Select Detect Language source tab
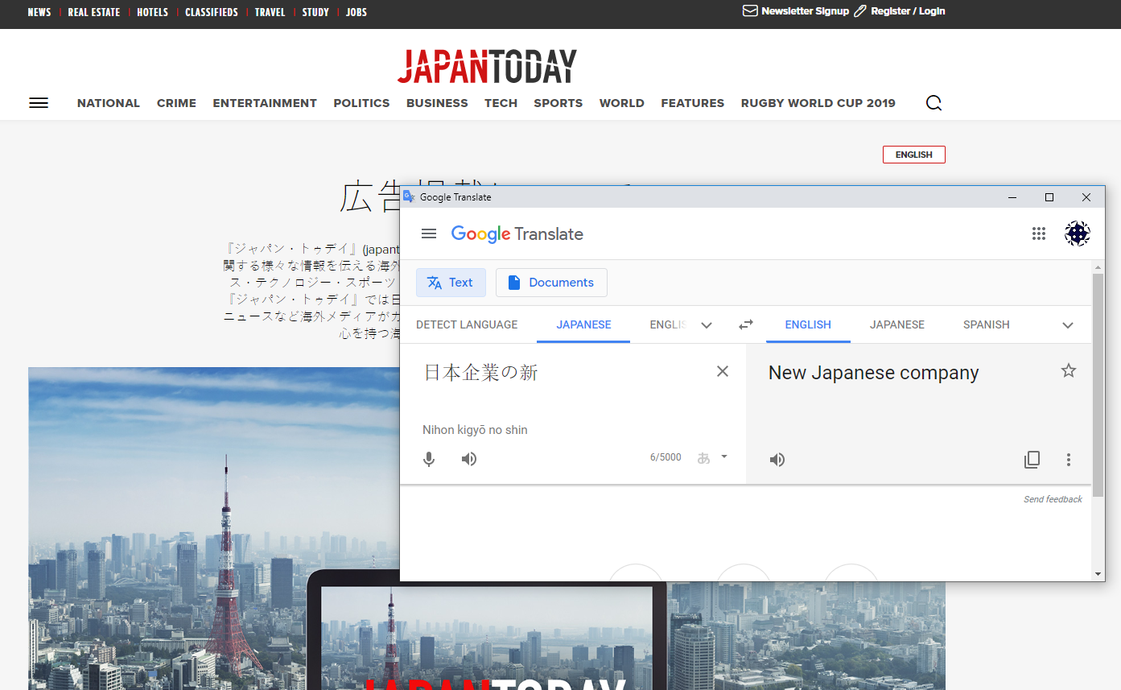The image size is (1121, 690). (467, 324)
